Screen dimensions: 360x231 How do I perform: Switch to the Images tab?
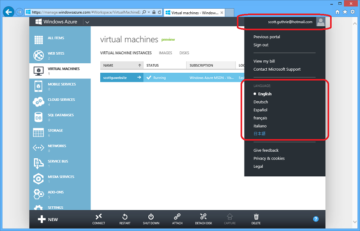point(165,53)
